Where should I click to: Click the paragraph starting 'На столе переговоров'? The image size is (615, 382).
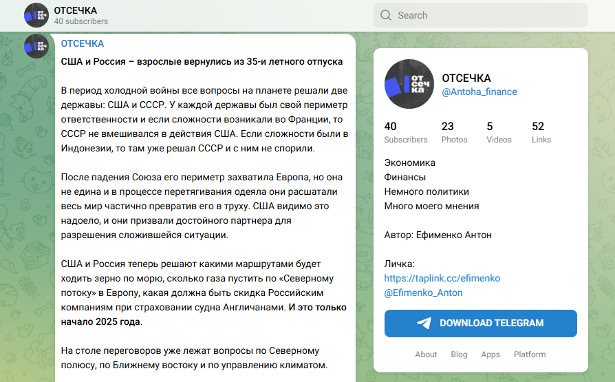coord(194,358)
